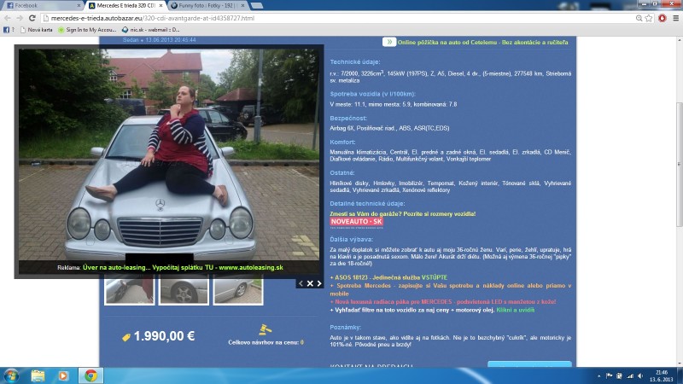This screenshot has height=384, width=683.
Task: Click the Ďalšia výbava heading
Action: coord(351,239)
